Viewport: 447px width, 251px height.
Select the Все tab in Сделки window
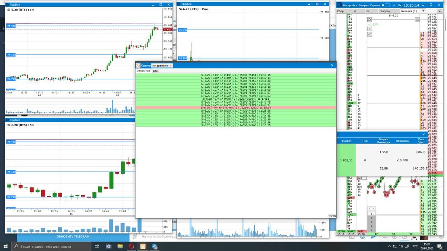155,71
